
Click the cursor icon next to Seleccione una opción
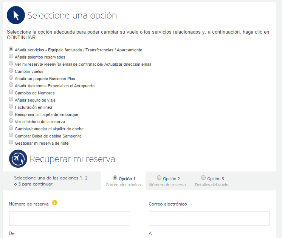[16, 15]
